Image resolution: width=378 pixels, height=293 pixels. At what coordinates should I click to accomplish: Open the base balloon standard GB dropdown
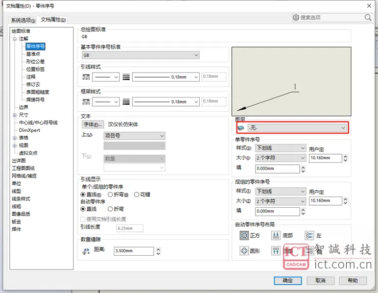coord(140,55)
